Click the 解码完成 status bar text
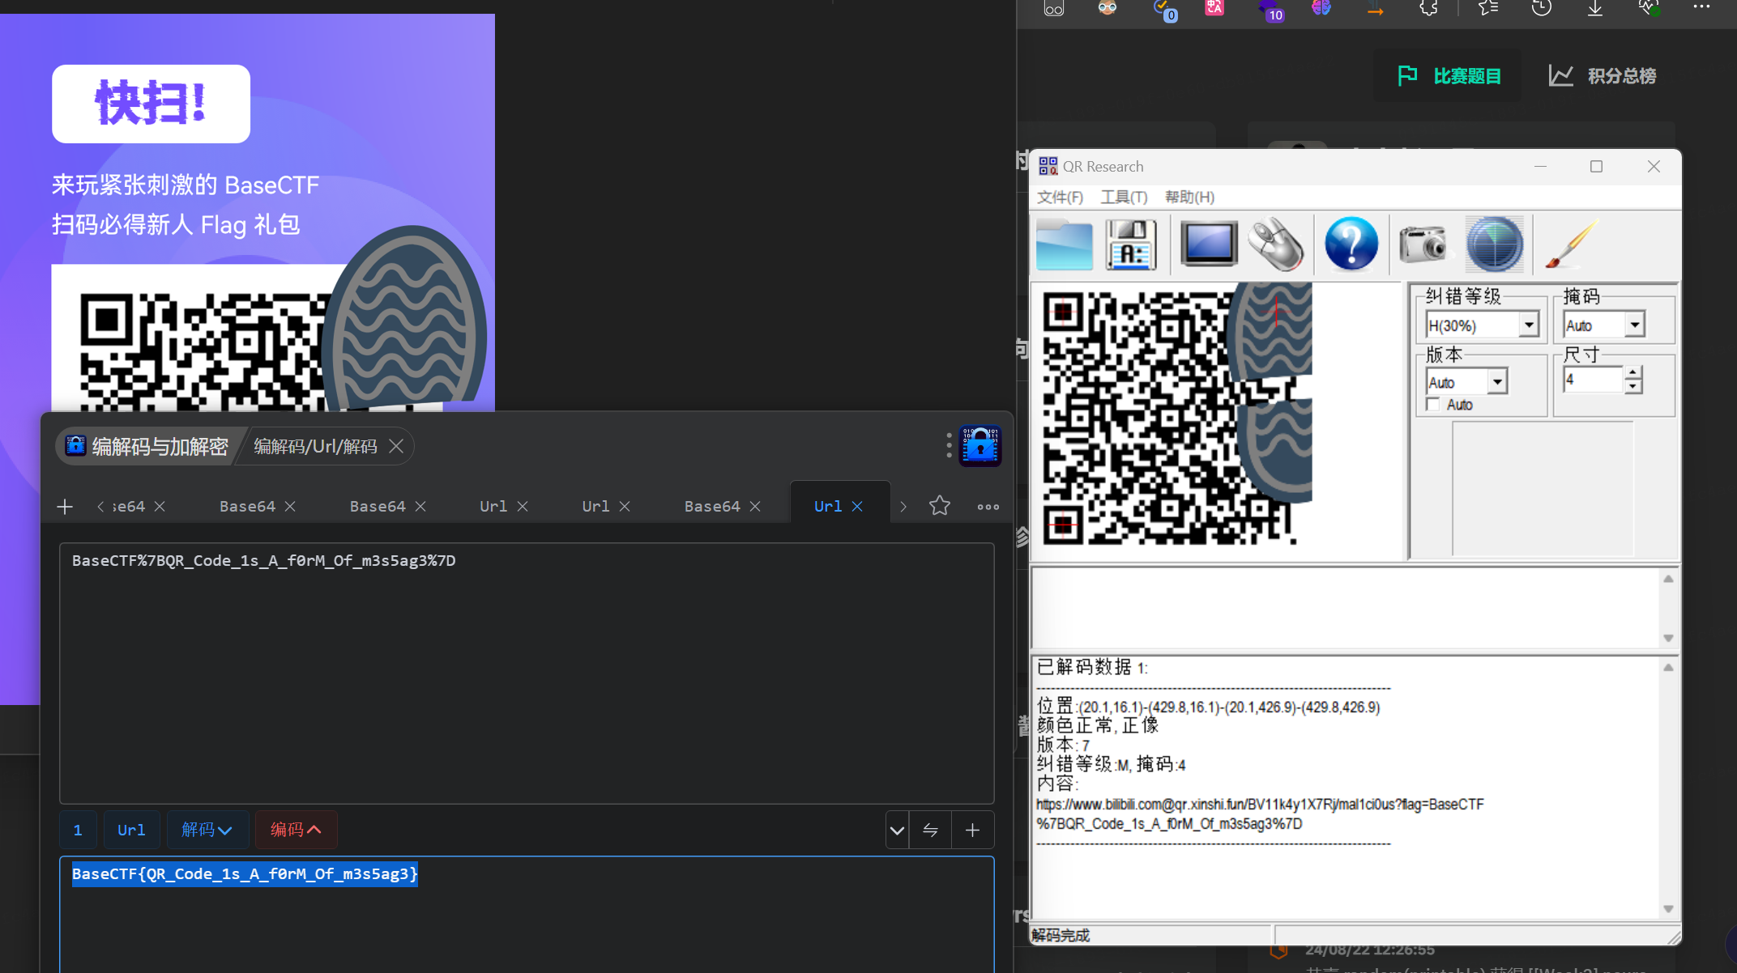This screenshot has height=973, width=1737. click(1061, 936)
